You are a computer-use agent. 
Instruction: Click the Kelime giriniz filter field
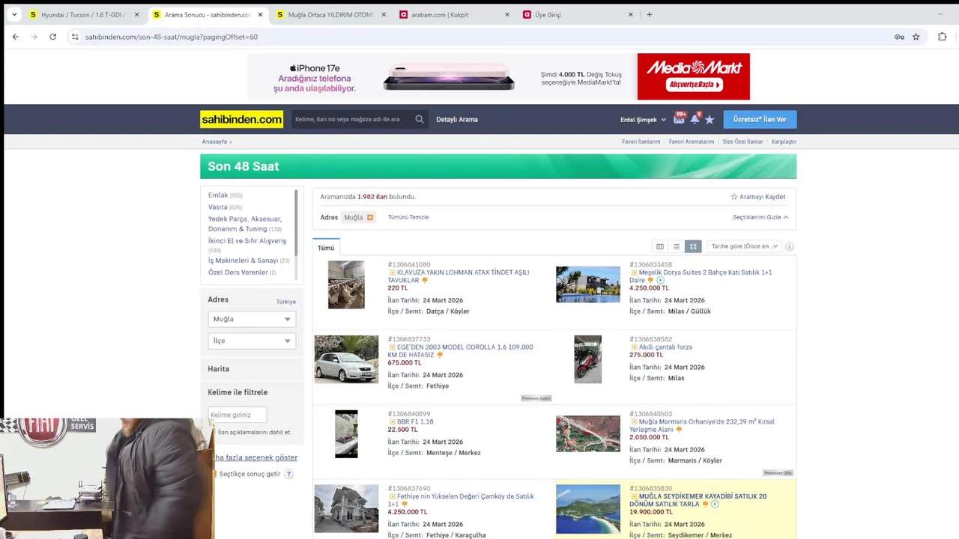coord(237,415)
